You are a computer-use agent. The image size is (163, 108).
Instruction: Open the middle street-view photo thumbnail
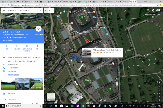point(22,84)
